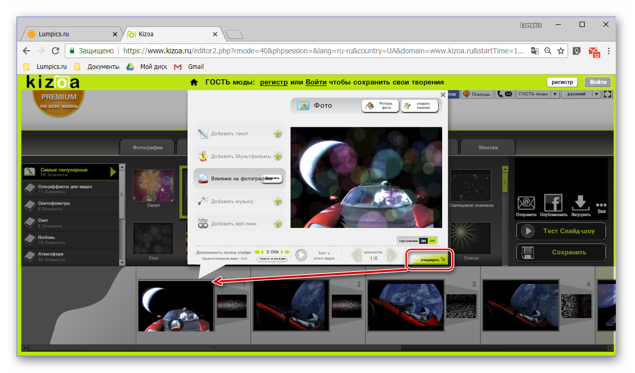This screenshot has height=373, width=635.
Task: Choose the Салют effect thumbnail
Action: tap(153, 185)
